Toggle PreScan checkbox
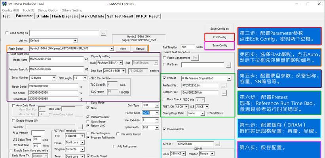The image size is (325, 158). tap(165, 64)
